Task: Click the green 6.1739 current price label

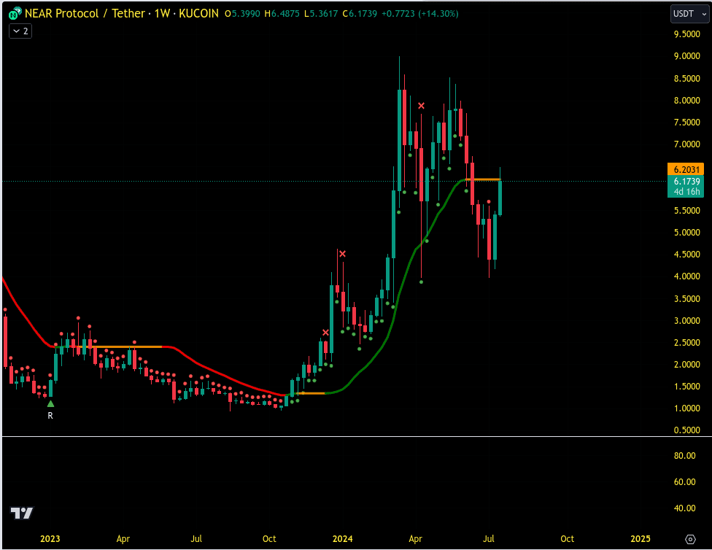Action: pos(686,181)
